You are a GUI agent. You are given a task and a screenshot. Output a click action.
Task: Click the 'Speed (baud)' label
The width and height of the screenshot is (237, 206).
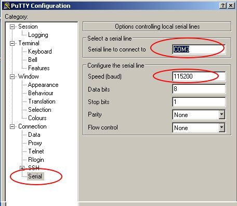104,76
